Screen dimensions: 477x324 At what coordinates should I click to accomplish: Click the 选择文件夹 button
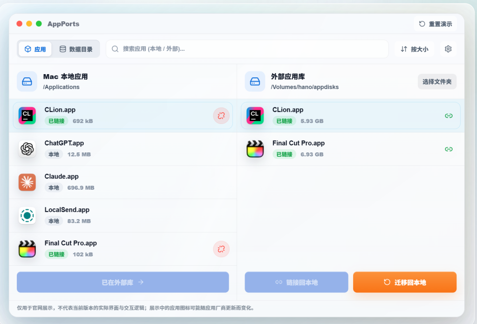click(437, 82)
